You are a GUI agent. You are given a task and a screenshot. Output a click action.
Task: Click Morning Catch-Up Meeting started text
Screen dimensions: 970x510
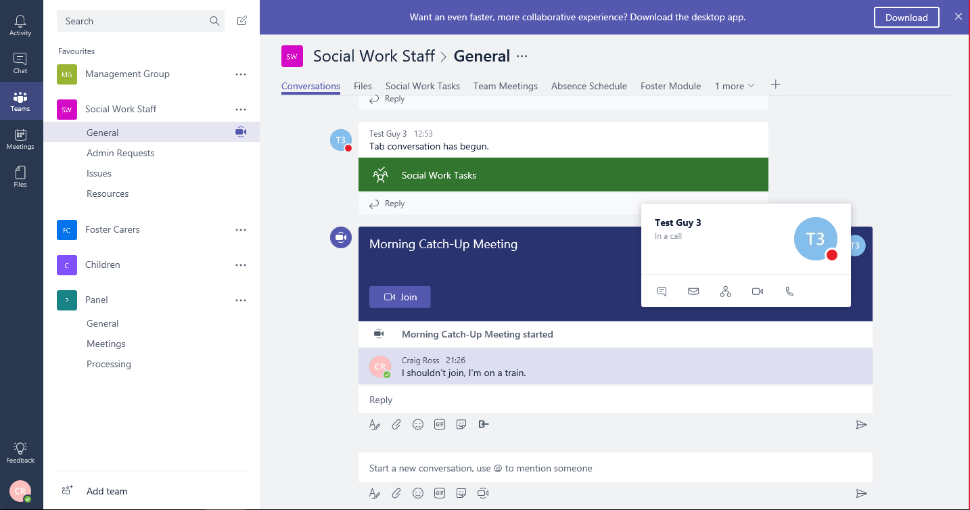pos(478,334)
